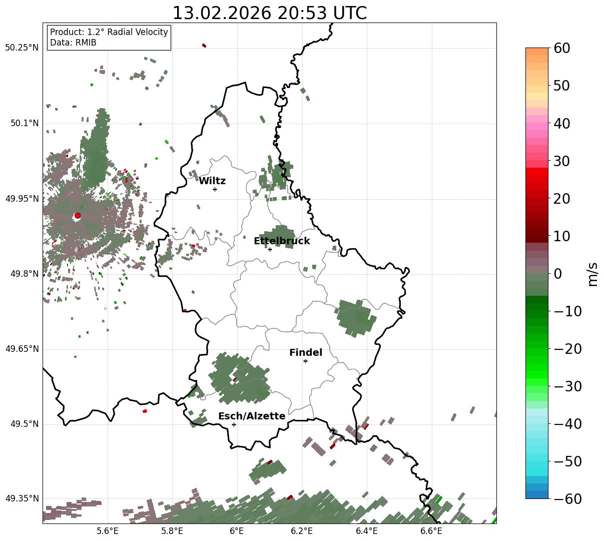
Task: Click the Findel station label
Action: [306, 353]
